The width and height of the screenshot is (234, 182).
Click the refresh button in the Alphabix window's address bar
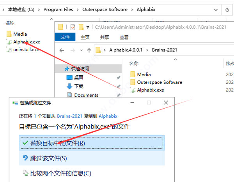[227, 10]
